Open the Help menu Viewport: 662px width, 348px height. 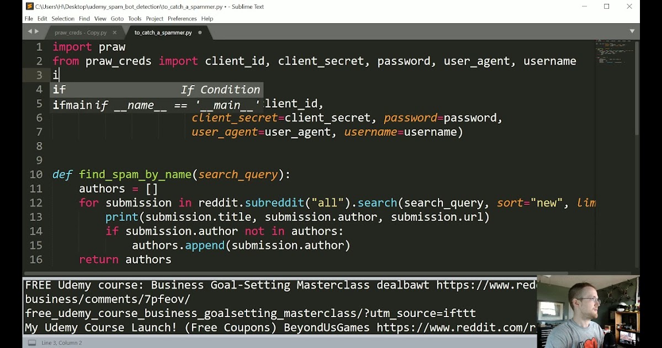(207, 18)
